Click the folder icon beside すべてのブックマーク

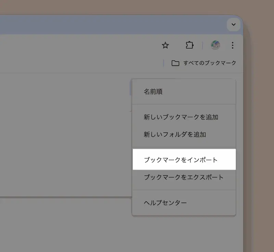point(176,63)
